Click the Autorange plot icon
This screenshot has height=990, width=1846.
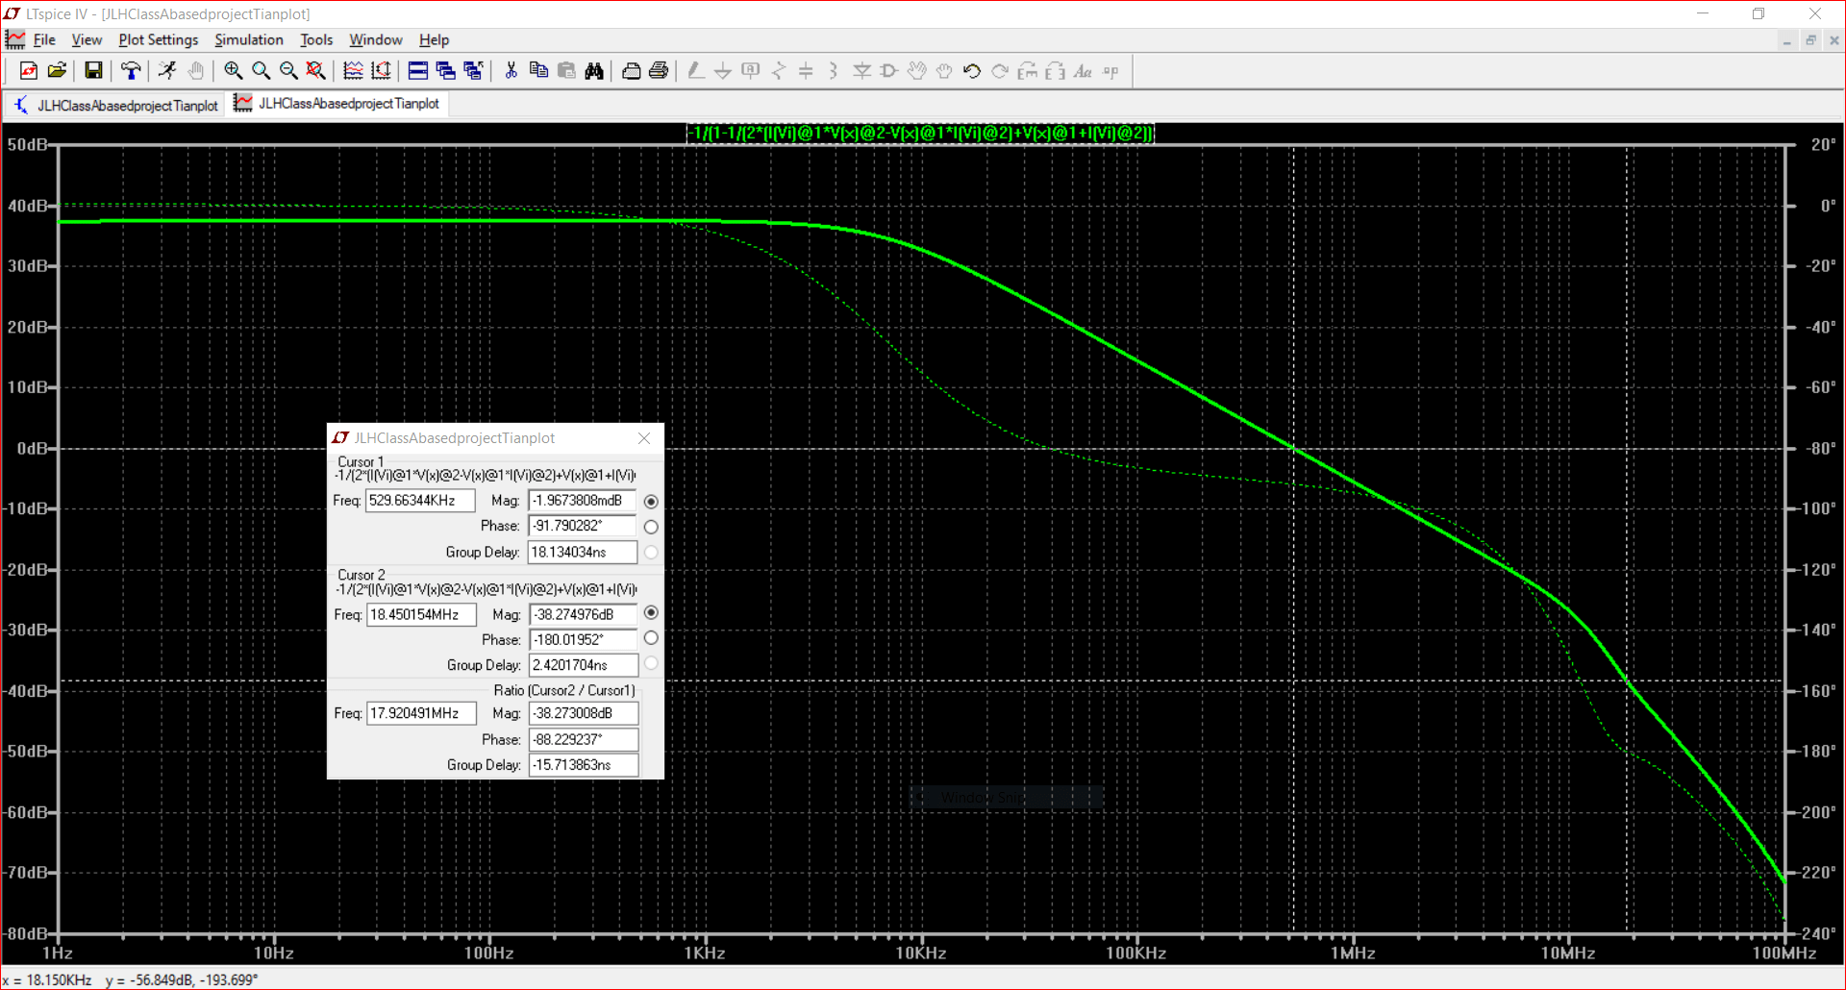point(353,71)
